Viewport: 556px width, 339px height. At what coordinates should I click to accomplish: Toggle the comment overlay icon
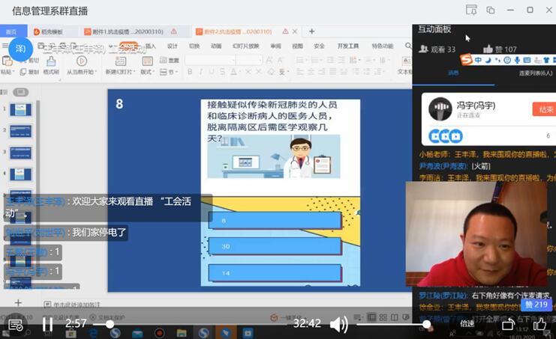click(15, 325)
